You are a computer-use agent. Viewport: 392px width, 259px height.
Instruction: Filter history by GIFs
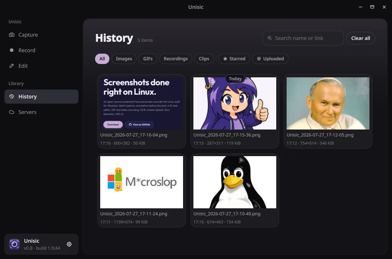click(x=148, y=59)
